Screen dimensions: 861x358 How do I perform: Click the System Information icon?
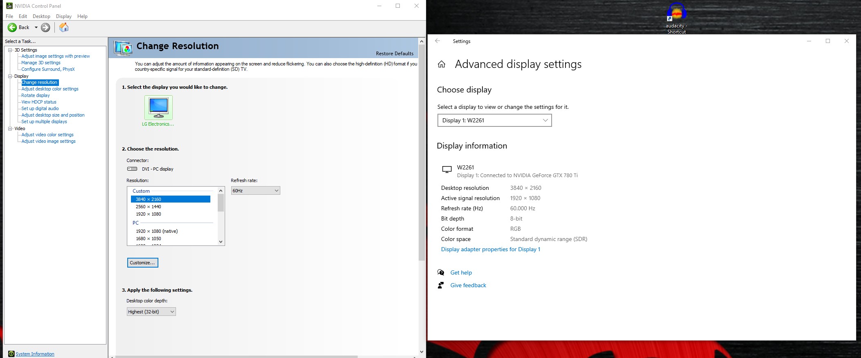[11, 354]
